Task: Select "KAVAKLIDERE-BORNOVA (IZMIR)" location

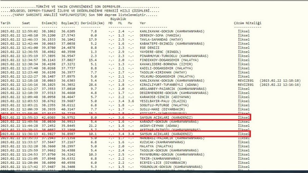Action: [x=166, y=64]
